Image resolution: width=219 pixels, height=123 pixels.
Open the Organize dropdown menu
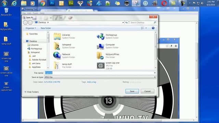30,28
